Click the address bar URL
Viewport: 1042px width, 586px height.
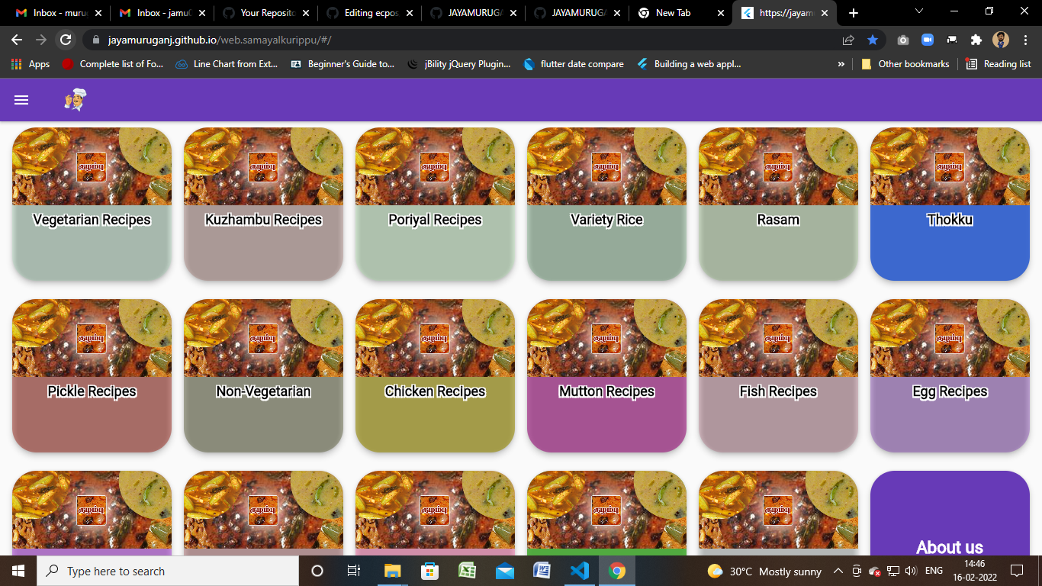coord(220,40)
